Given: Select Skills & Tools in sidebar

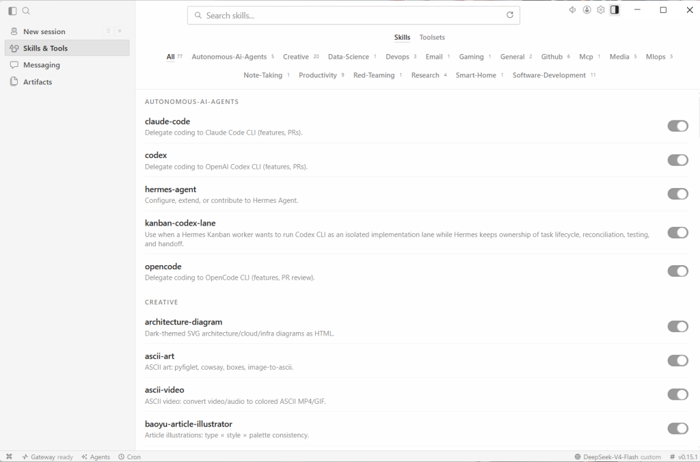Looking at the screenshot, I should 67,49.
